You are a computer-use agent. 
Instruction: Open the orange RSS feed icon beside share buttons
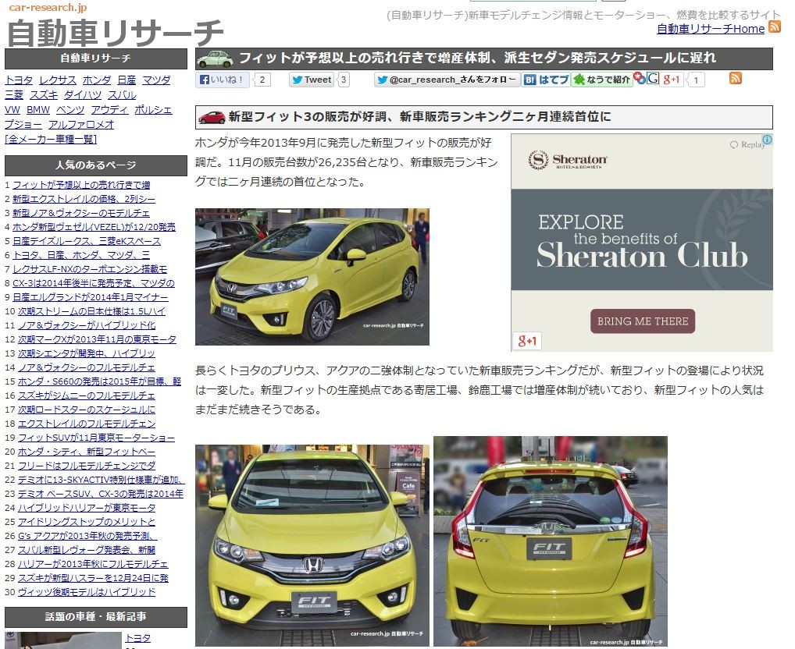735,78
